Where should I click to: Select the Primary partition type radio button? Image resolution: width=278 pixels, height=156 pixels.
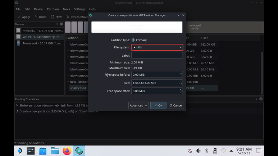(133, 40)
